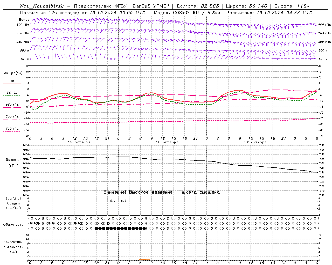Viewport: 332px width, 265px height.
Task: Click the first open circle in top cloud row
Action: coord(30,218)
